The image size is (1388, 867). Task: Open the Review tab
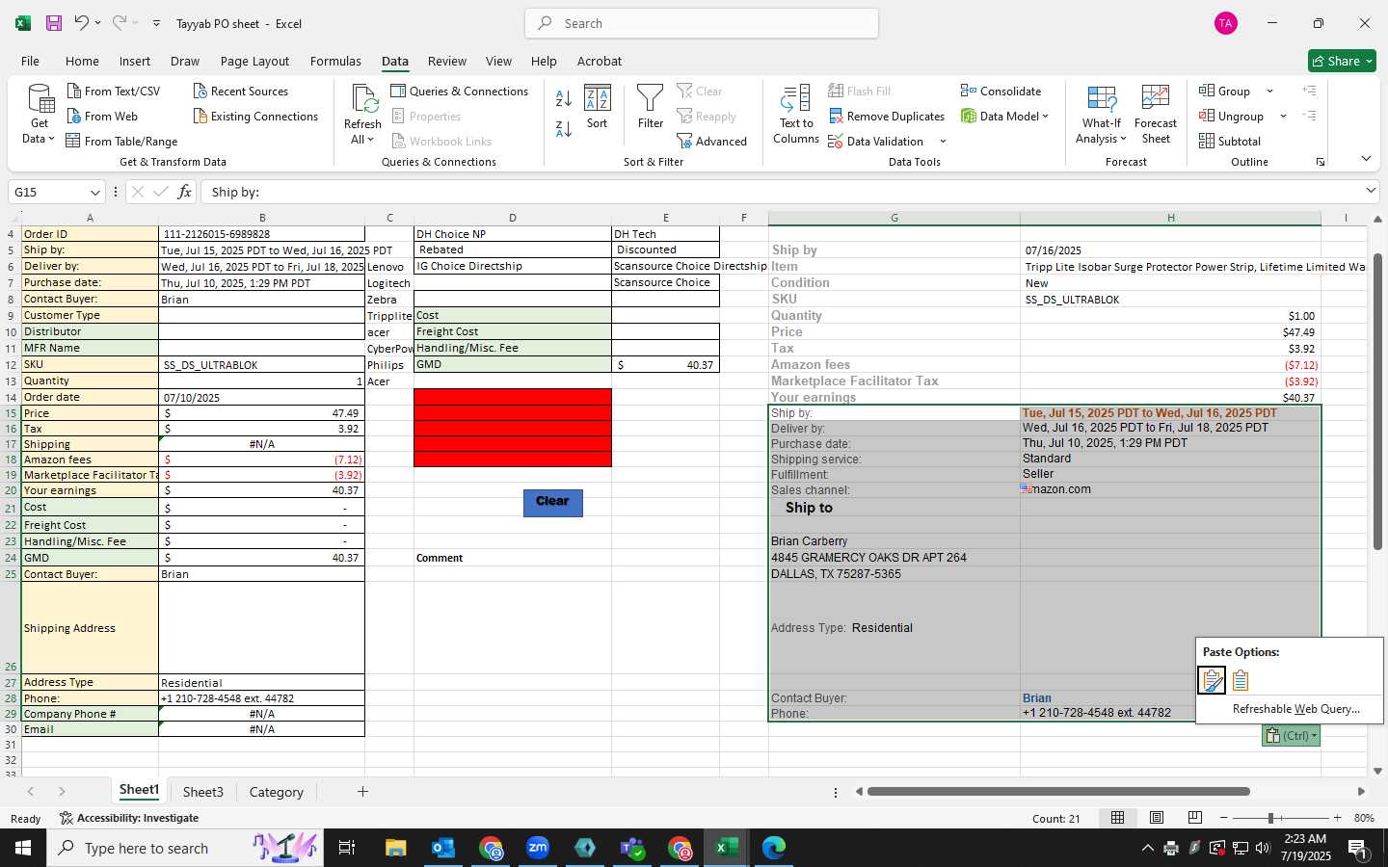pyautogui.click(x=447, y=61)
